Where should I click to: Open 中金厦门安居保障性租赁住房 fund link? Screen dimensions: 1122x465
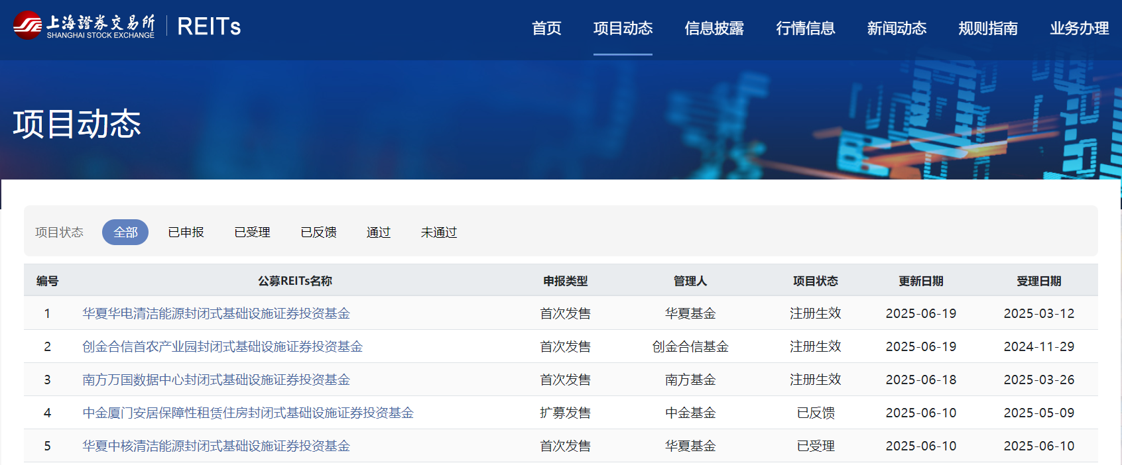pyautogui.click(x=248, y=413)
